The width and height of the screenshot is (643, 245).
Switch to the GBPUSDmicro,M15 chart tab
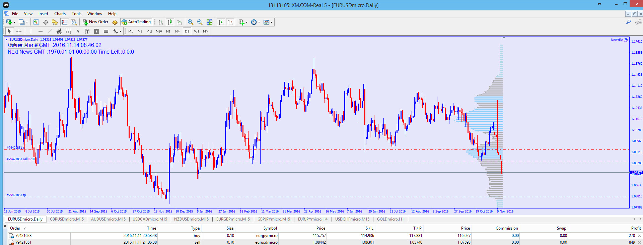[67, 219]
